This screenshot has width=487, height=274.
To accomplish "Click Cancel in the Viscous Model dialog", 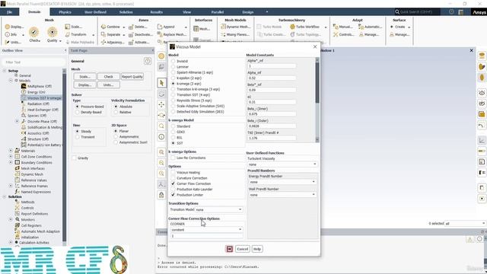I will [x=242, y=249].
